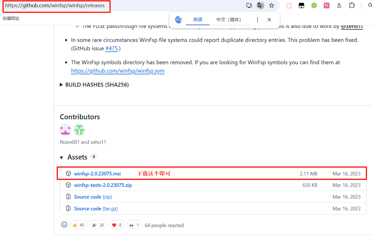Open translate popup three-dot options
The width and height of the screenshot is (372, 243).
coord(257,20)
